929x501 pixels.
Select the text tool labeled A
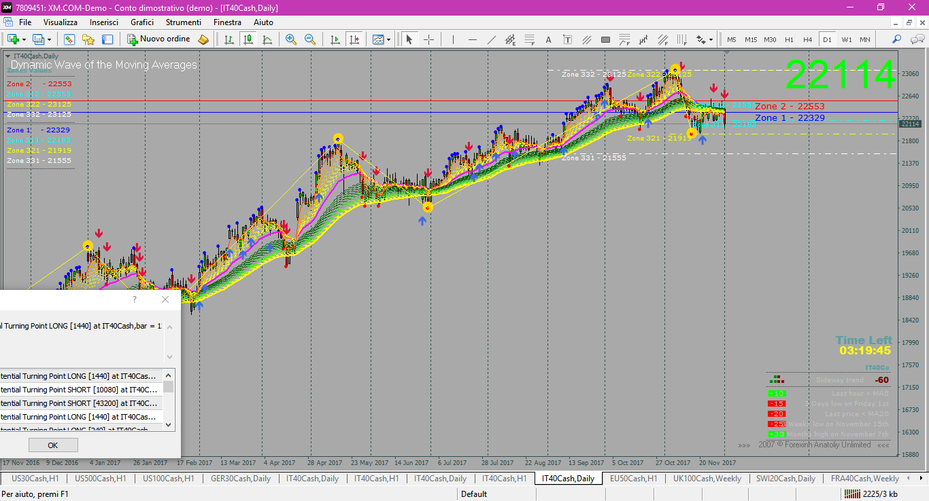[x=548, y=39]
